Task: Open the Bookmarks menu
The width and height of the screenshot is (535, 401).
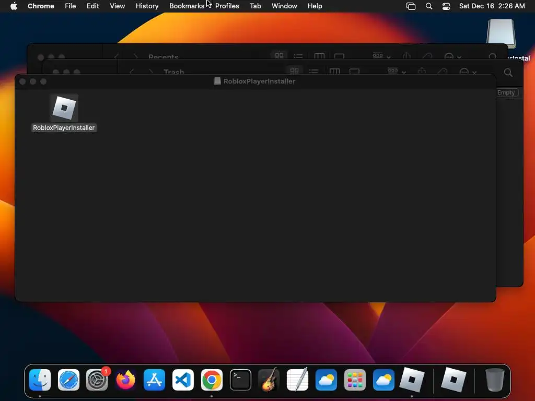Action: 187,6
